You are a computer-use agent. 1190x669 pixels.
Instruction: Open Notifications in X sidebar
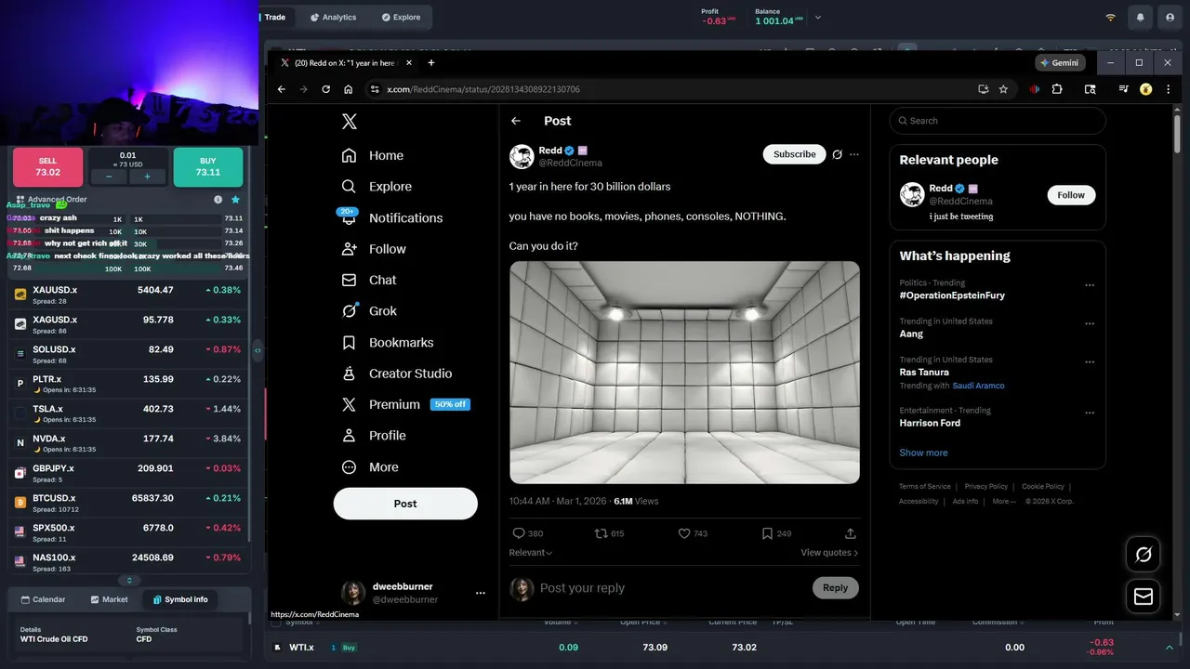pos(391,217)
